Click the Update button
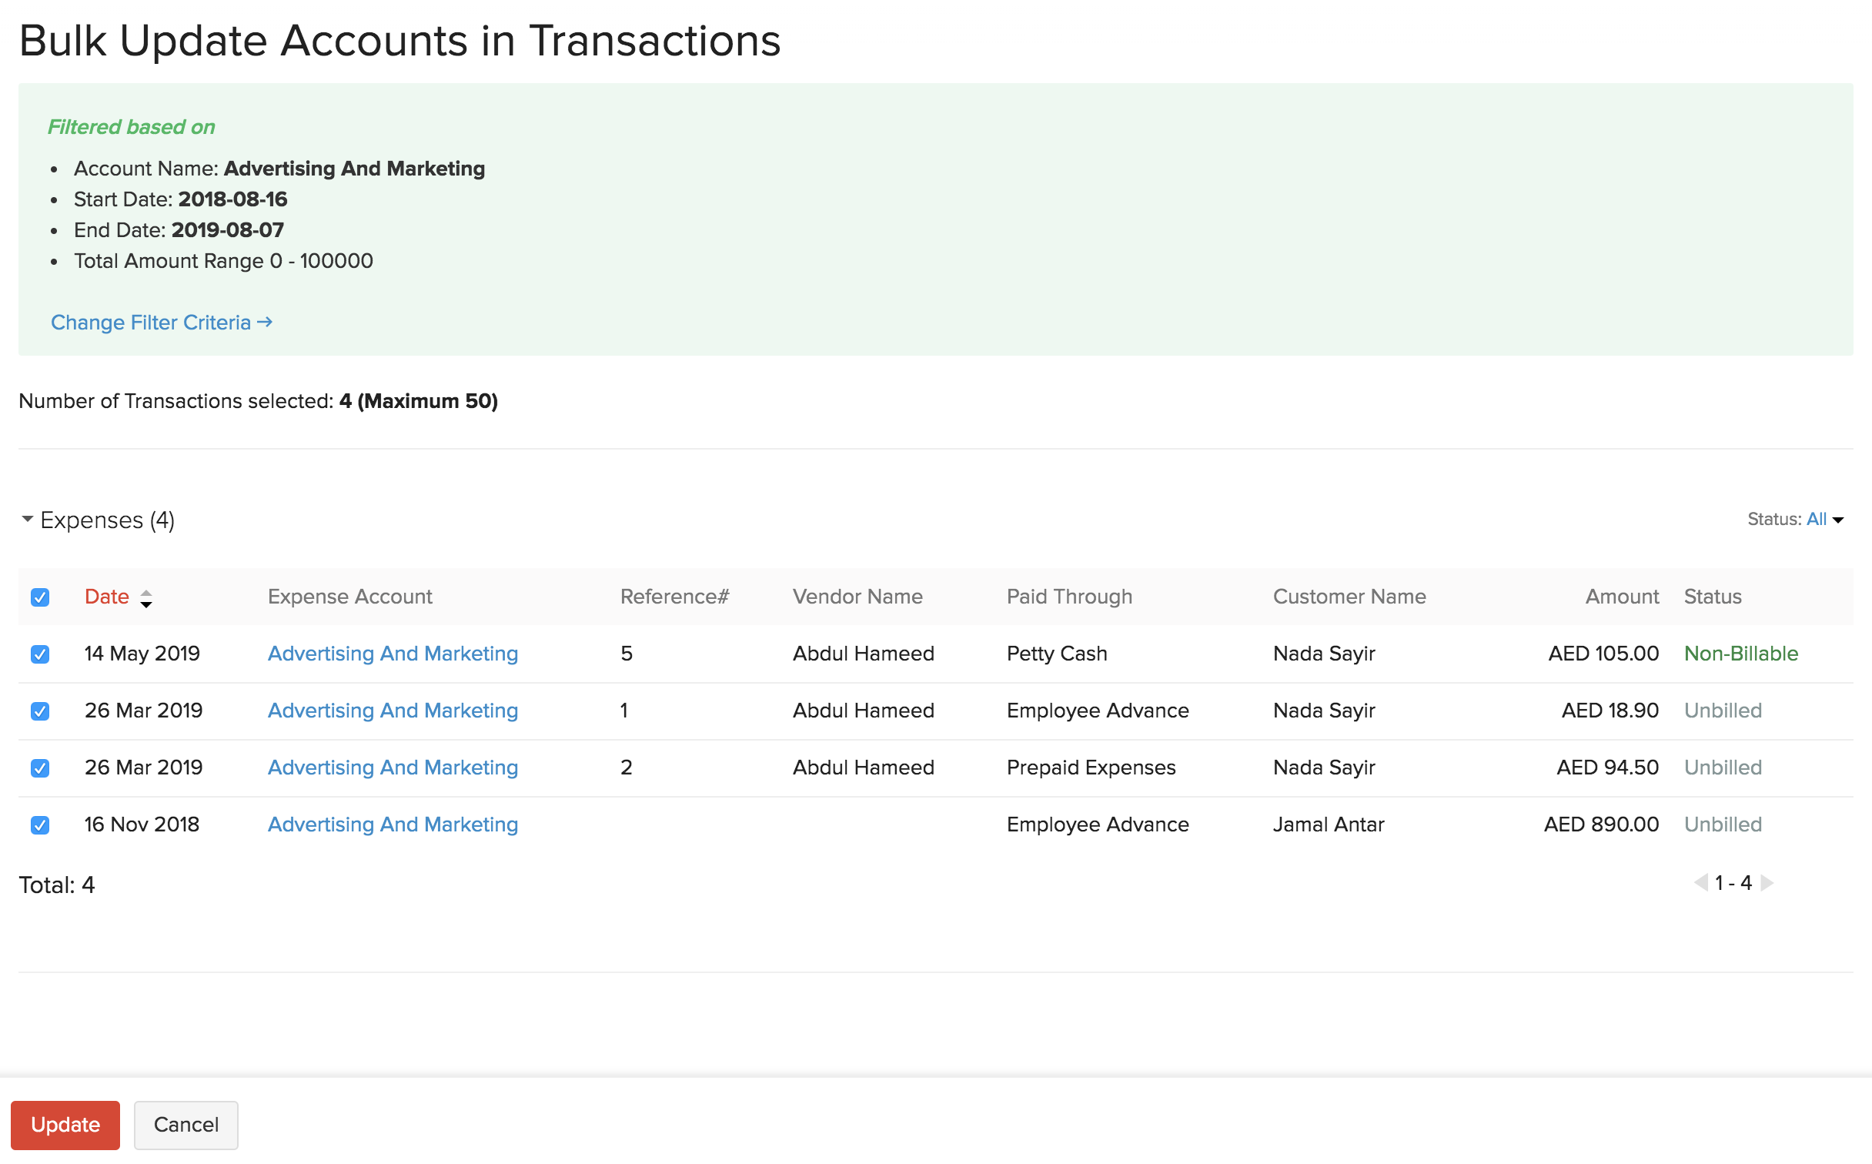The height and width of the screenshot is (1164, 1872). (x=65, y=1125)
